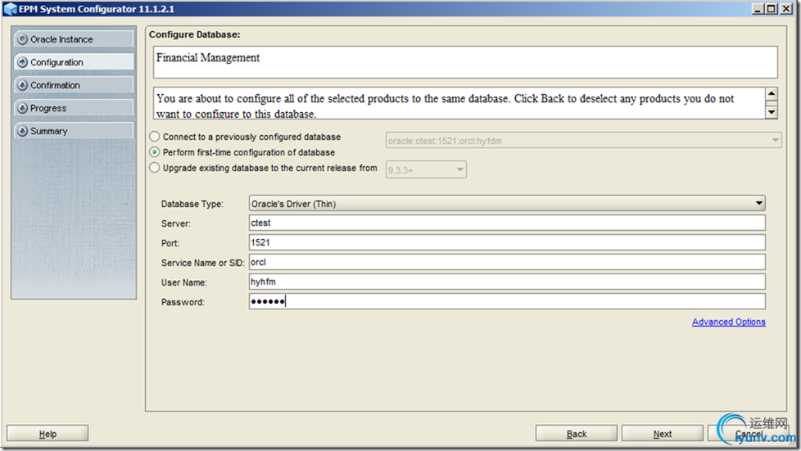
Task: Select Perform first-time configuration of database
Action: pos(154,152)
